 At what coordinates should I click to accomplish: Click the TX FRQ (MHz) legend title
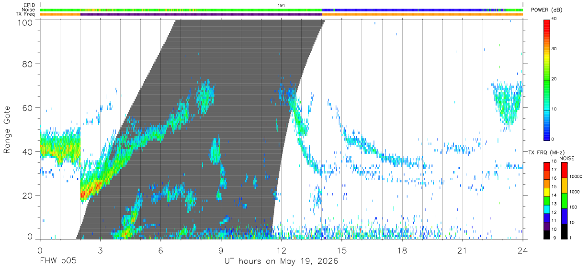pos(546,152)
